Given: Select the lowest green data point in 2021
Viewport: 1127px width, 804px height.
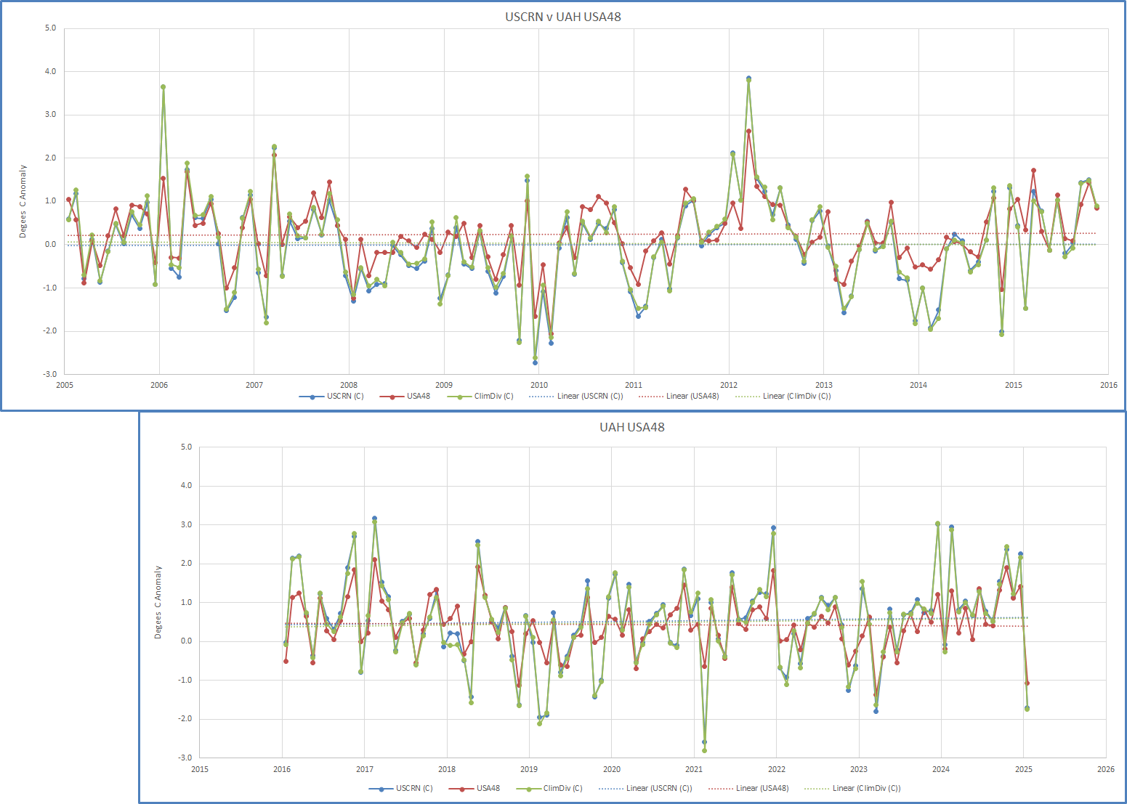Looking at the screenshot, I should (704, 750).
